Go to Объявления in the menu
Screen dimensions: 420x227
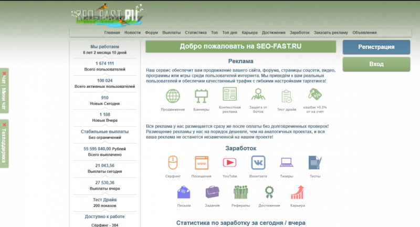coord(364,33)
